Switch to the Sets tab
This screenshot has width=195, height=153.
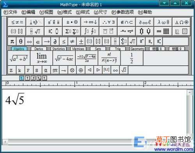98,49
